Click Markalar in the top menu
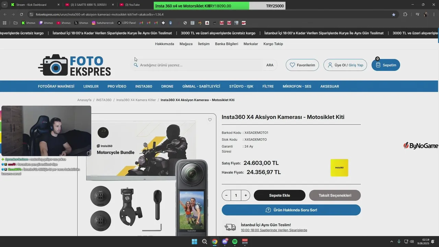The width and height of the screenshot is (439, 247). [251, 44]
